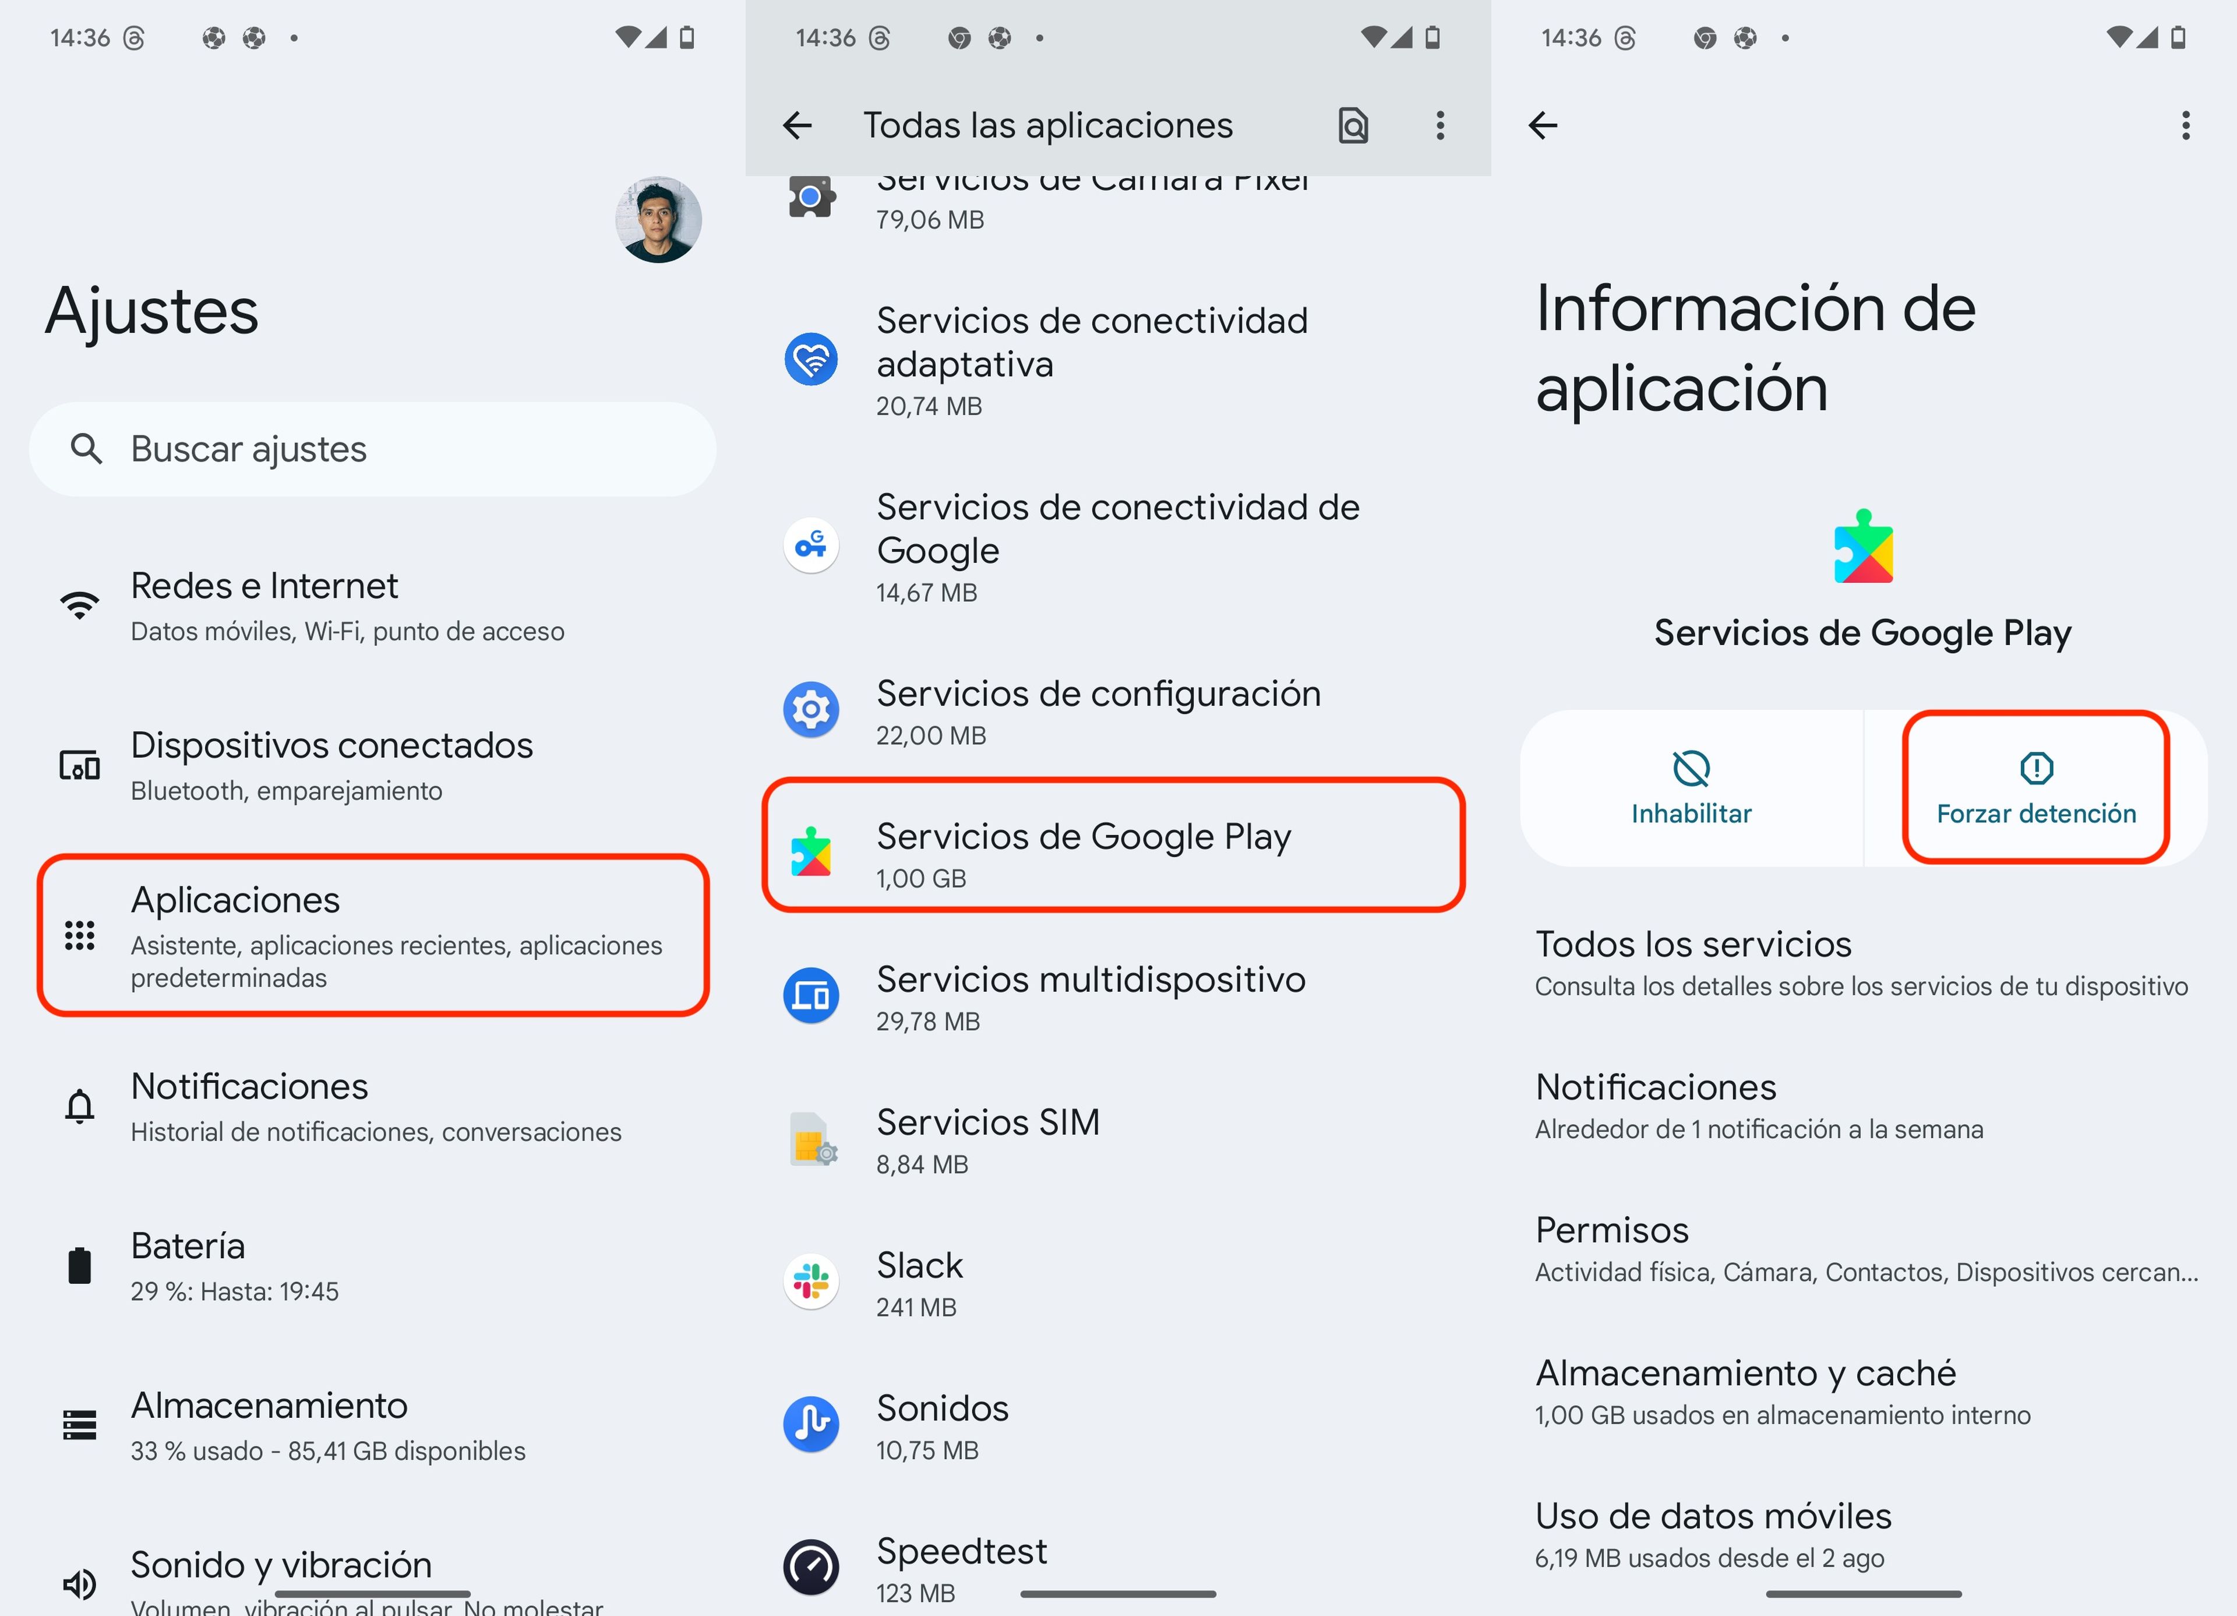Open Batería settings

pos(373,1266)
